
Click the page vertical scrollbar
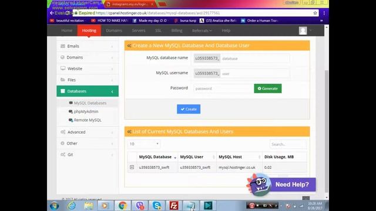tap(327, 131)
